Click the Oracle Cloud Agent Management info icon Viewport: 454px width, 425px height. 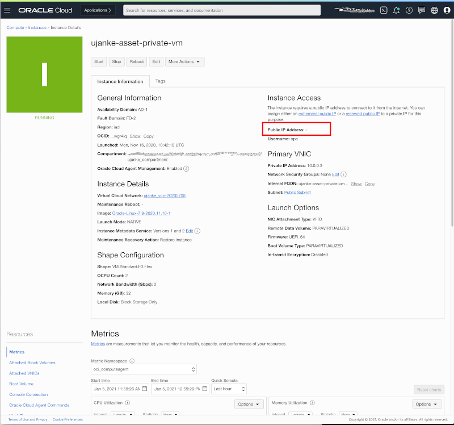pos(186,168)
